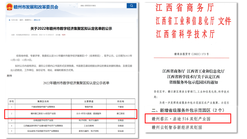The height and width of the screenshot is (139, 247).
Task: Select the 赣州蓉江新区516双创产业园 cell
Action: pyautogui.click(x=43, y=114)
